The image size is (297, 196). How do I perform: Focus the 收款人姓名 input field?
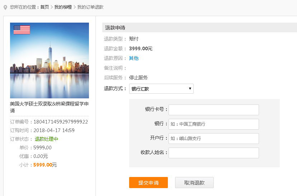pos(214,153)
